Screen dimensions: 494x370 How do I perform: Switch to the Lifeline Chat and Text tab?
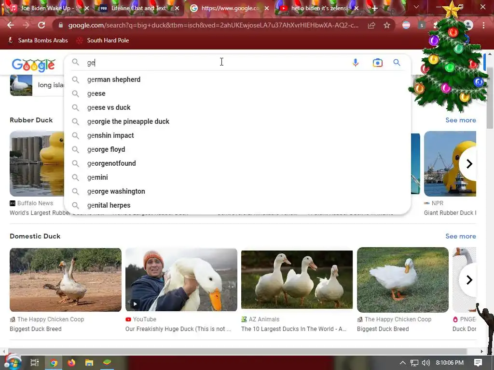138,8
